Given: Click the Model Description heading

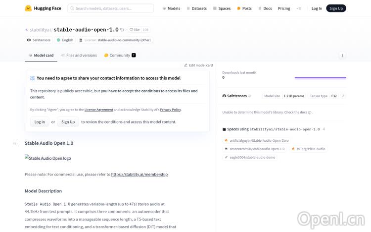Looking at the screenshot, I should point(44,191).
